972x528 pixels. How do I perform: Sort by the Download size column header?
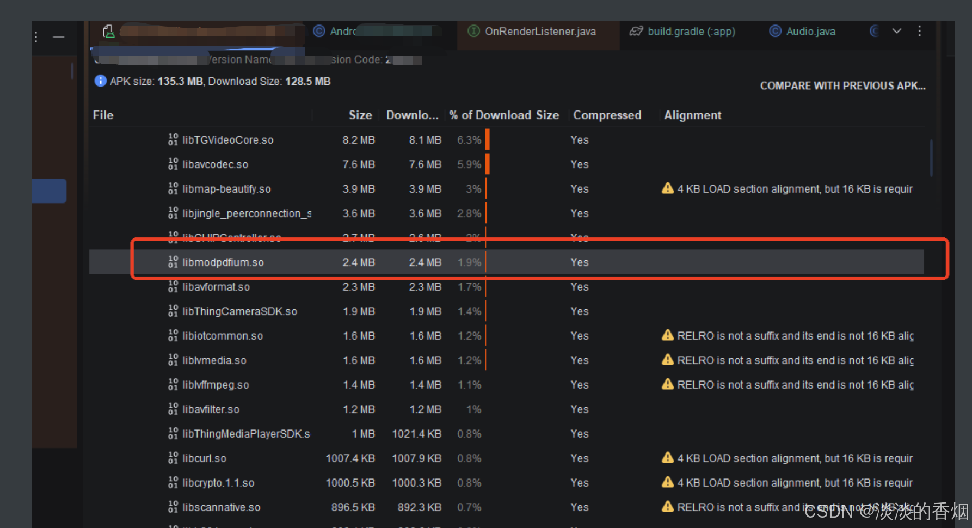[x=413, y=115]
